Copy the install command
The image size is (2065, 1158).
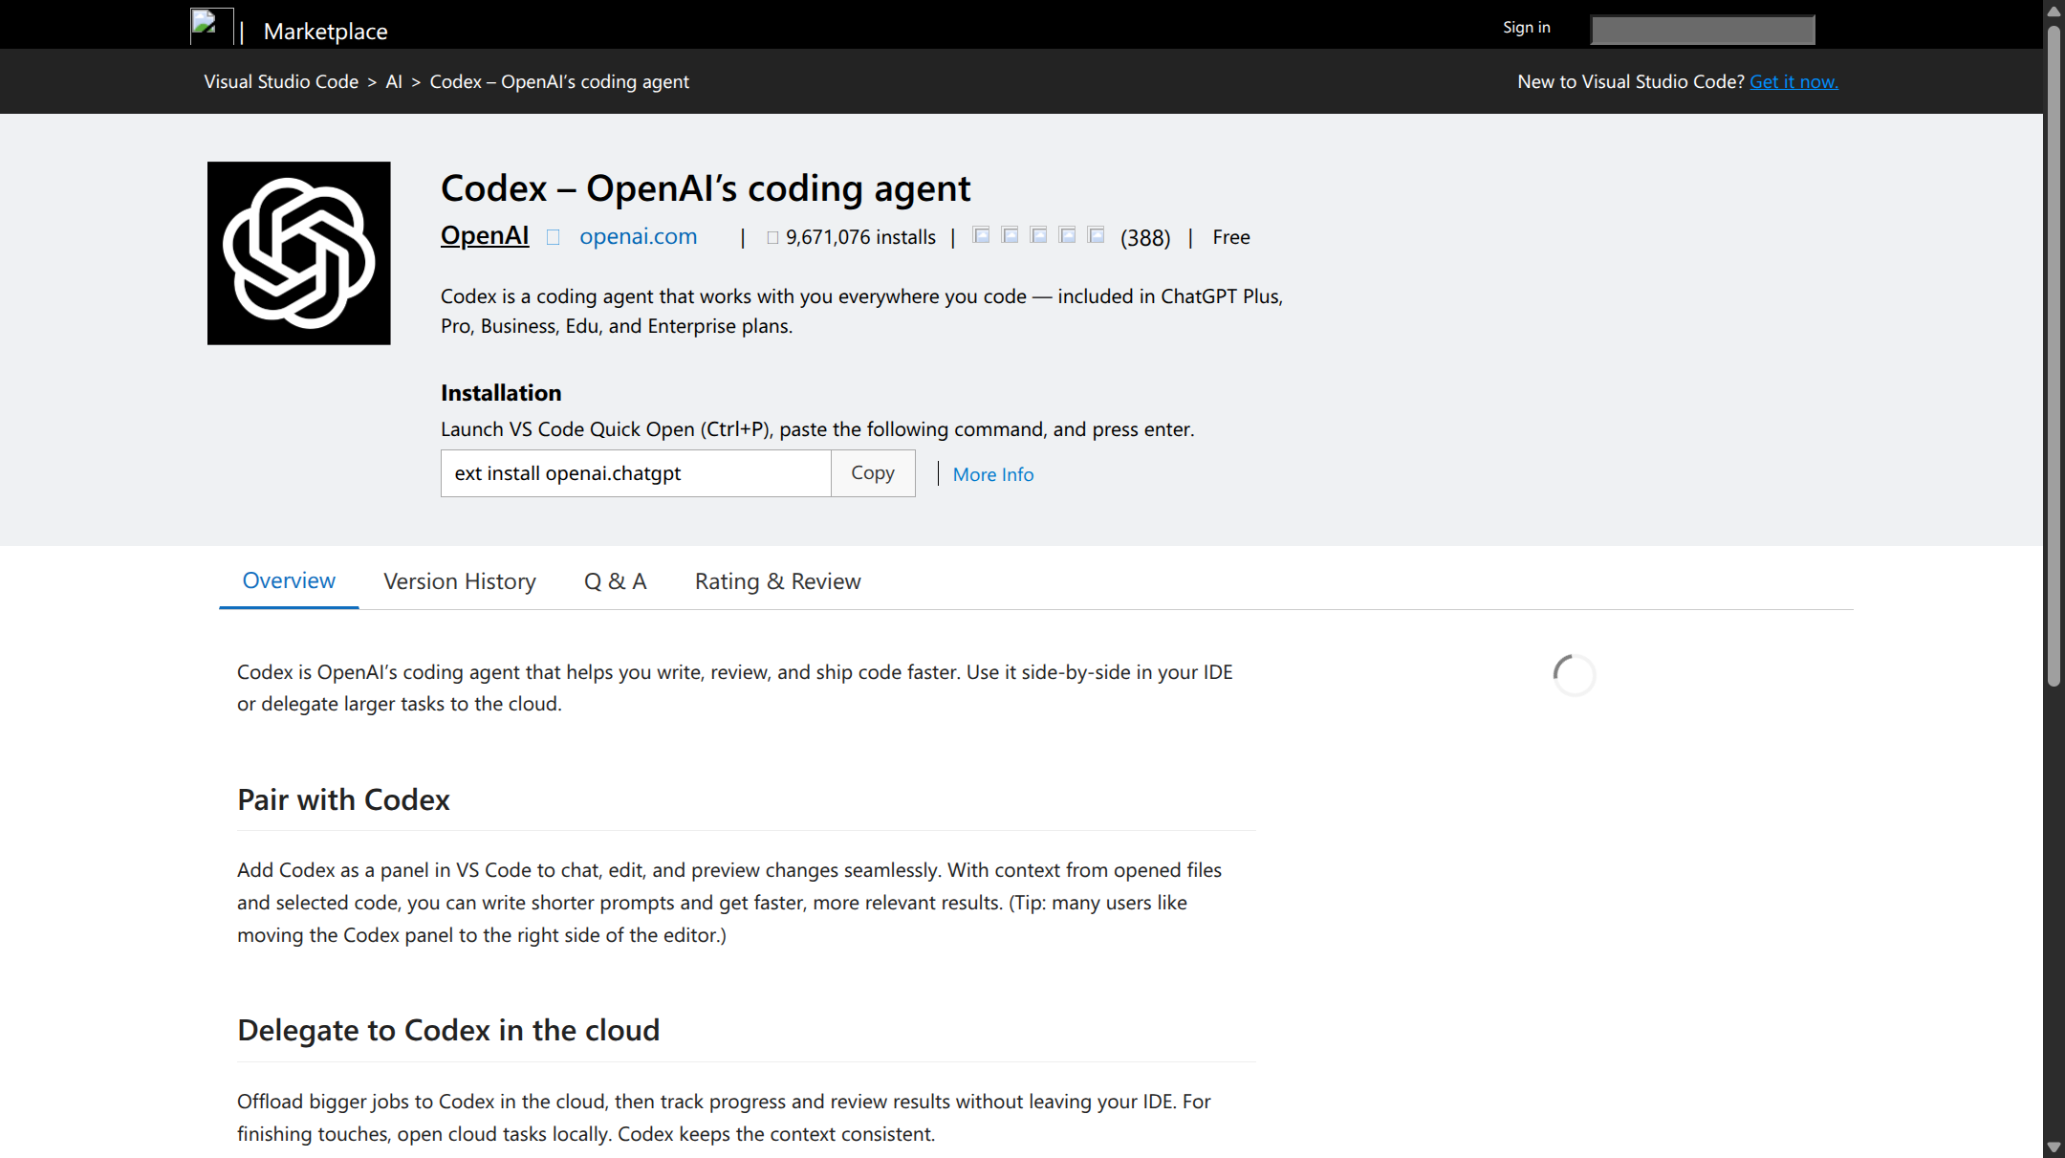point(873,473)
